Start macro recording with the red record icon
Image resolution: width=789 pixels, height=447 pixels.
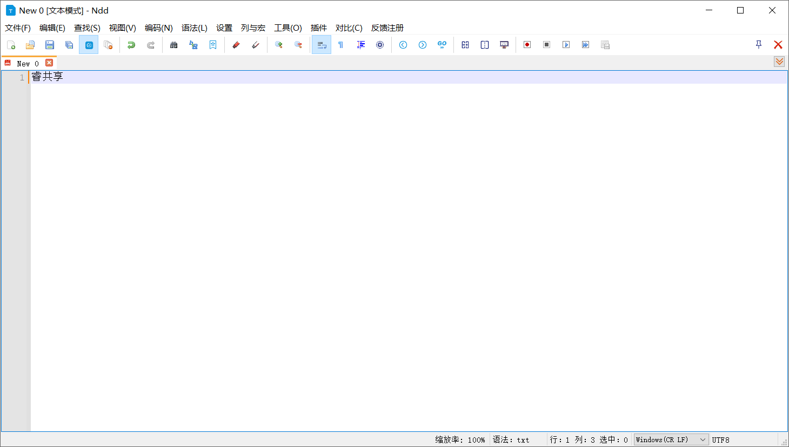(527, 45)
